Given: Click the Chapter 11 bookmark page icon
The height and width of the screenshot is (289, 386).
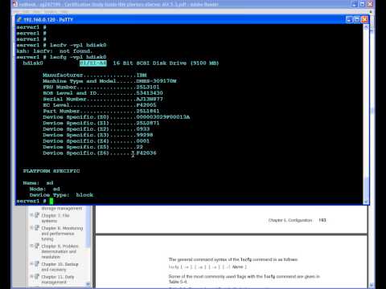Looking at the screenshot, I should point(37,276).
